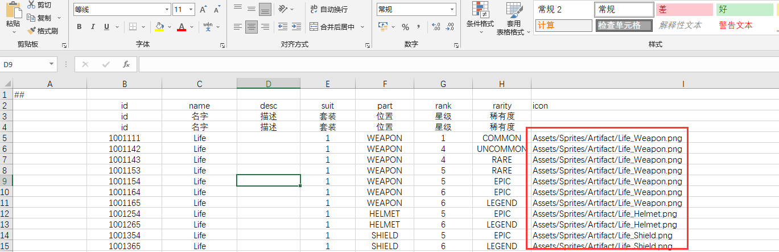This screenshot has width=779, height=252.
Task: Open the font name dropdown 等线
Action: click(167, 10)
